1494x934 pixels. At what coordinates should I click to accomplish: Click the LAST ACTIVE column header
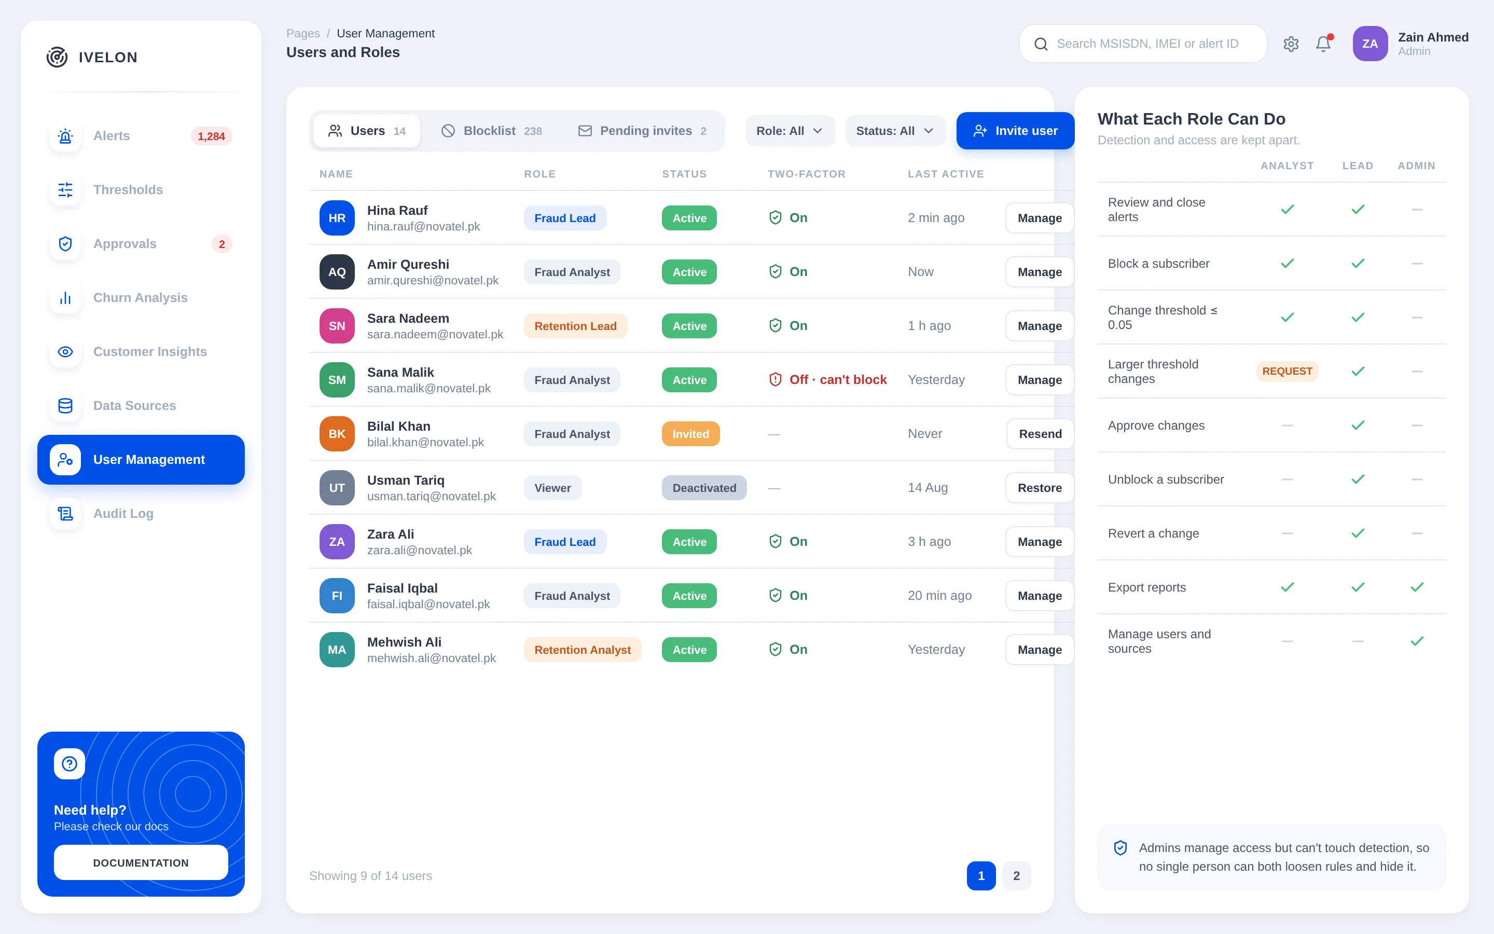(946, 174)
